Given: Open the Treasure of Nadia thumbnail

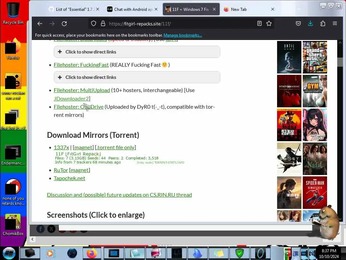Looking at the screenshot, I should [x=315, y=158].
